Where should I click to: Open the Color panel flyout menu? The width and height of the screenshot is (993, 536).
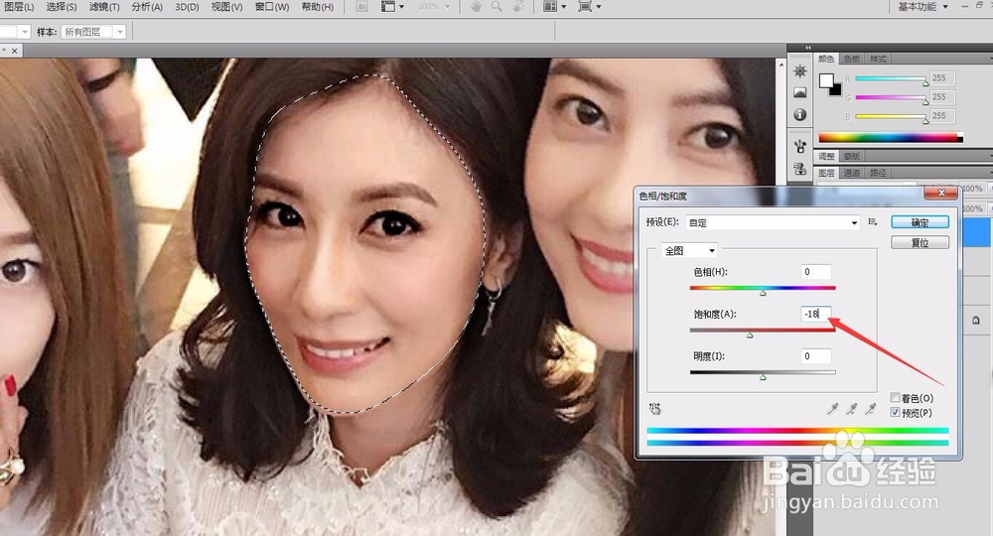990,59
